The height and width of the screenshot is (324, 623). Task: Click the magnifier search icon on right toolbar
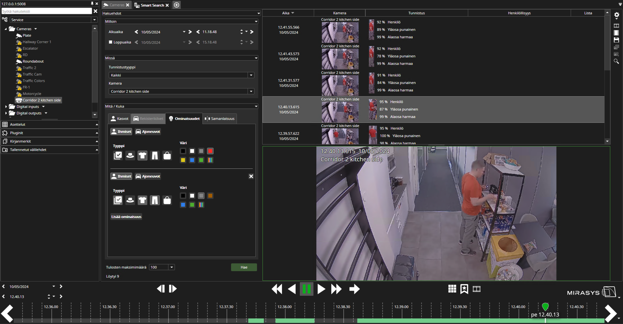pyautogui.click(x=616, y=62)
